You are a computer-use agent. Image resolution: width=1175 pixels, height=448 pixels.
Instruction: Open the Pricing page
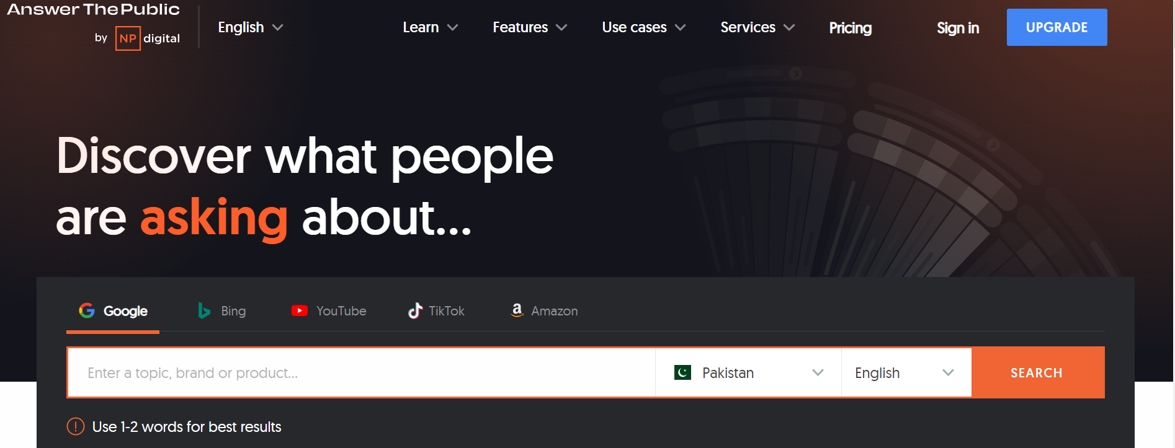tap(851, 28)
